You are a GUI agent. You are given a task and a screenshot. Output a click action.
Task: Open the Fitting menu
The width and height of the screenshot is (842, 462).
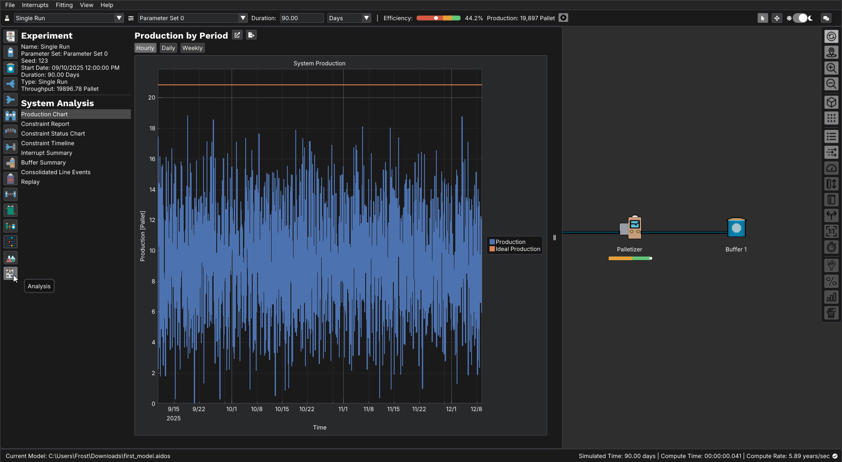coord(64,5)
